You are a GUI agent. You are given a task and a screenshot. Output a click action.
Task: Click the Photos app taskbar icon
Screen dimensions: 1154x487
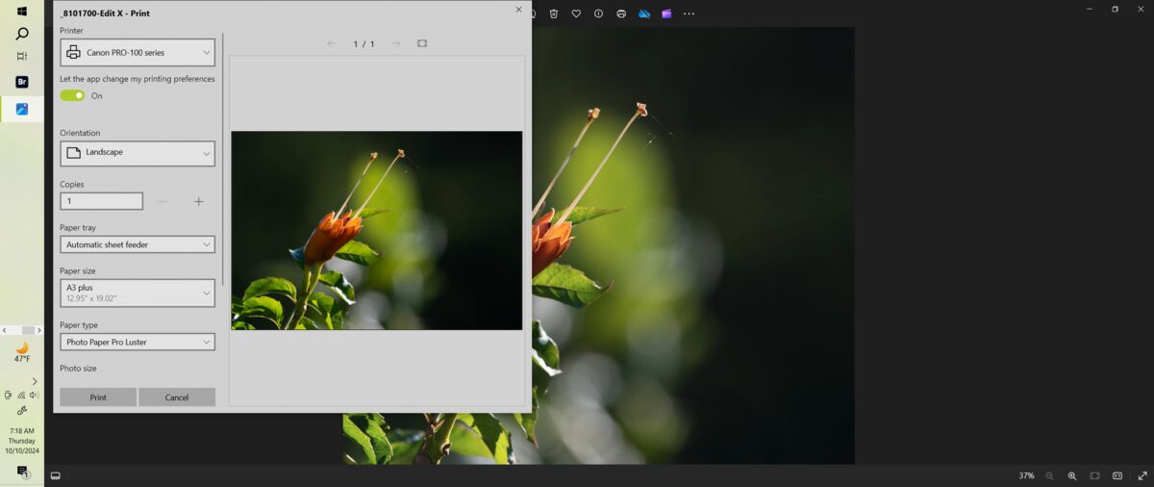22,109
